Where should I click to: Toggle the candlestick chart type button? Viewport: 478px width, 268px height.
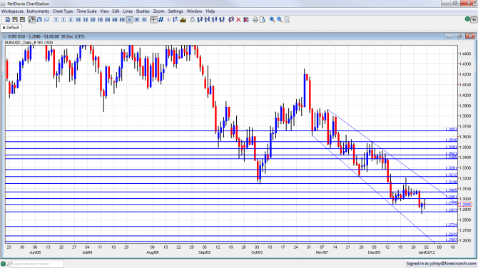(x=32, y=20)
